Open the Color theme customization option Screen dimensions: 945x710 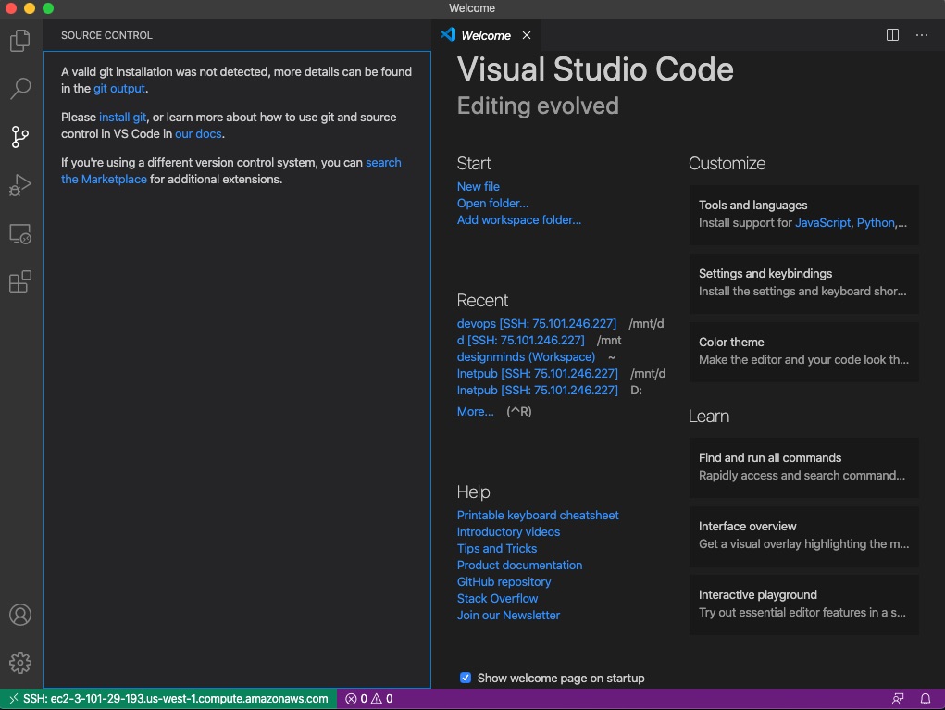(803, 351)
